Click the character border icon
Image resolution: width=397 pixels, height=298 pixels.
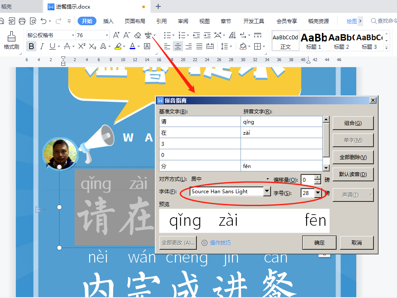147,47
